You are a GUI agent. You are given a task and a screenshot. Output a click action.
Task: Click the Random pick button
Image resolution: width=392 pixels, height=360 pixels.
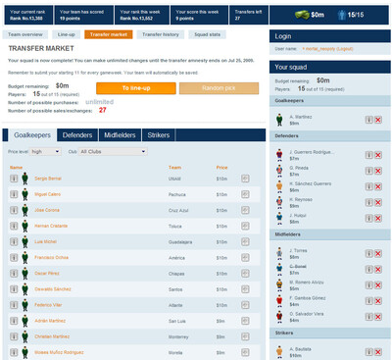219,88
